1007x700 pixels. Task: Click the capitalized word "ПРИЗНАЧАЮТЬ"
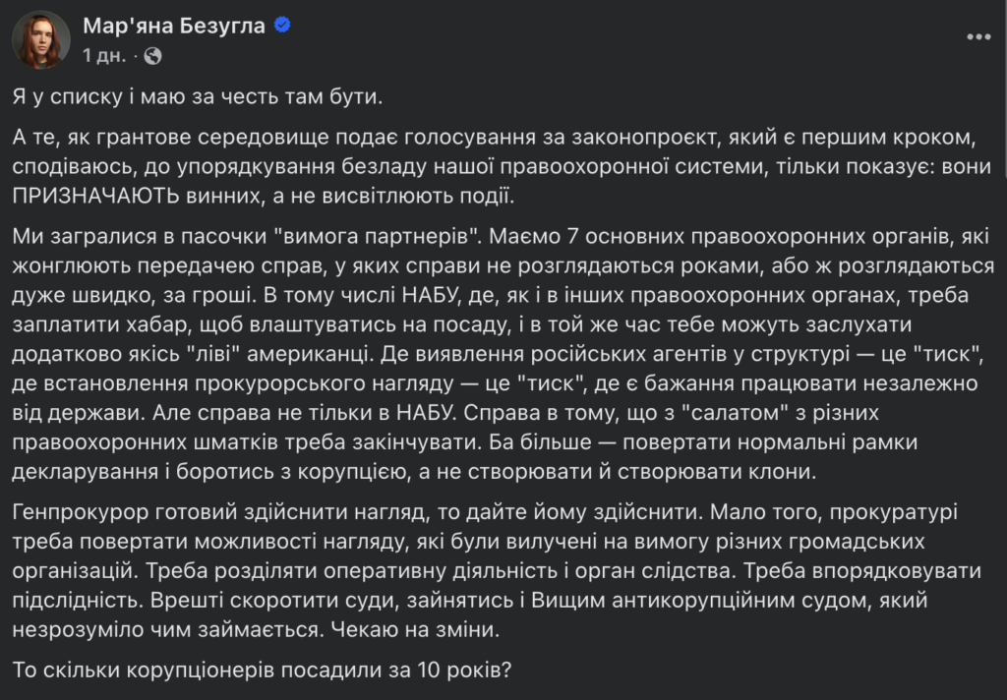pos(95,196)
